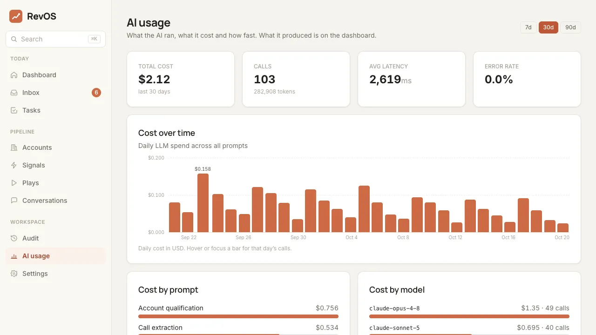Viewport: 596px width, 335px height.
Task: Open the Dashboard page
Action: point(56,75)
